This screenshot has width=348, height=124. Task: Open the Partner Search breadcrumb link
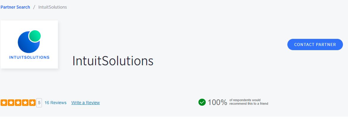pyautogui.click(x=15, y=7)
